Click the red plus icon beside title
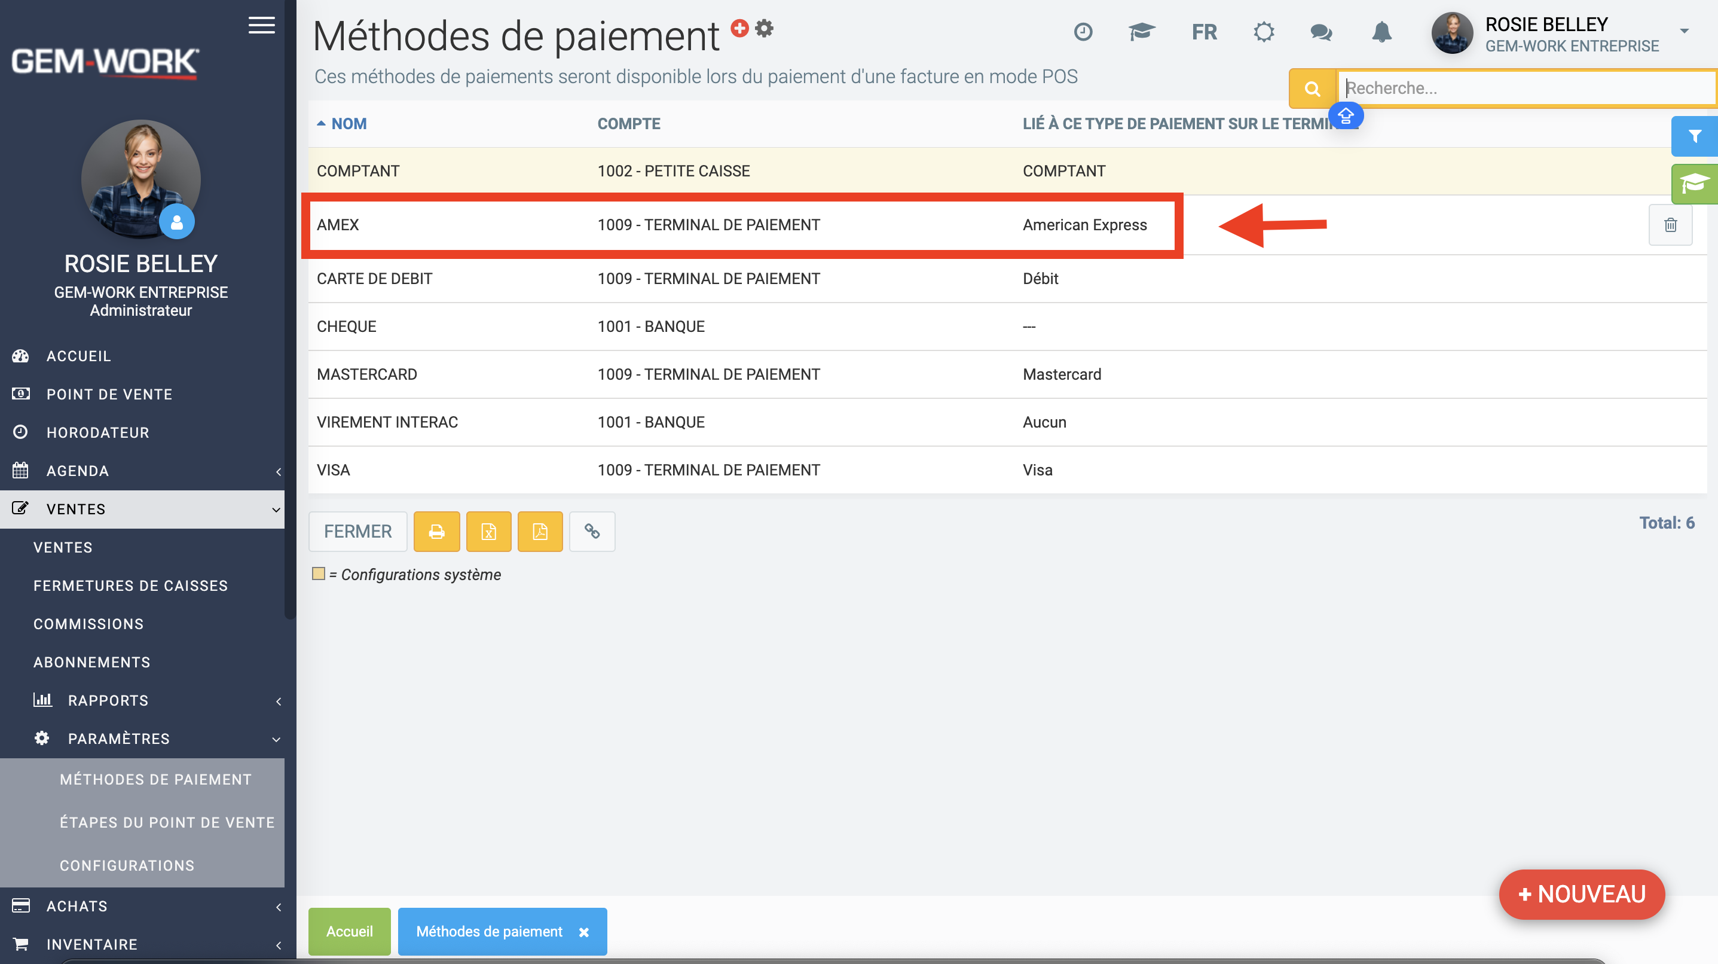This screenshot has height=964, width=1718. point(739,28)
